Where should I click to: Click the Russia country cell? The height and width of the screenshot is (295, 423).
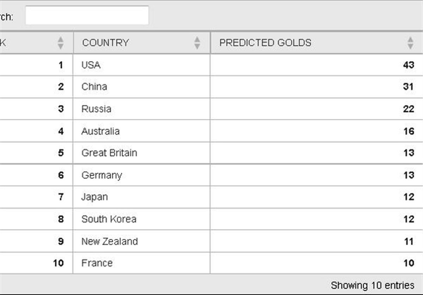point(96,109)
